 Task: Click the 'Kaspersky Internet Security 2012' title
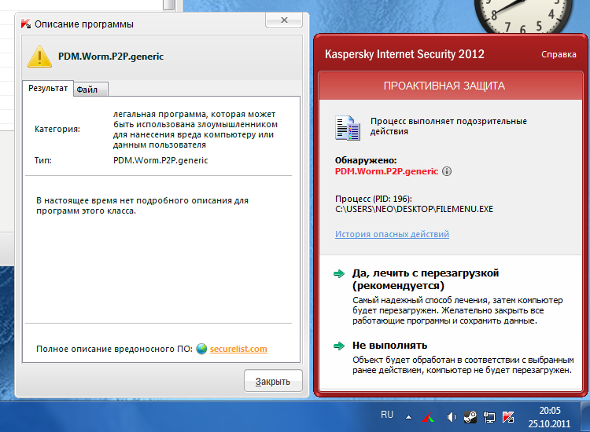(404, 54)
